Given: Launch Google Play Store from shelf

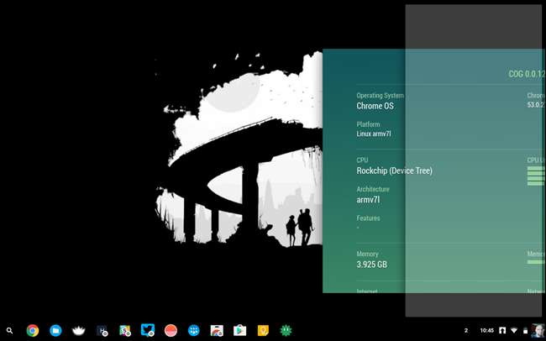Looking at the screenshot, I should tap(239, 330).
